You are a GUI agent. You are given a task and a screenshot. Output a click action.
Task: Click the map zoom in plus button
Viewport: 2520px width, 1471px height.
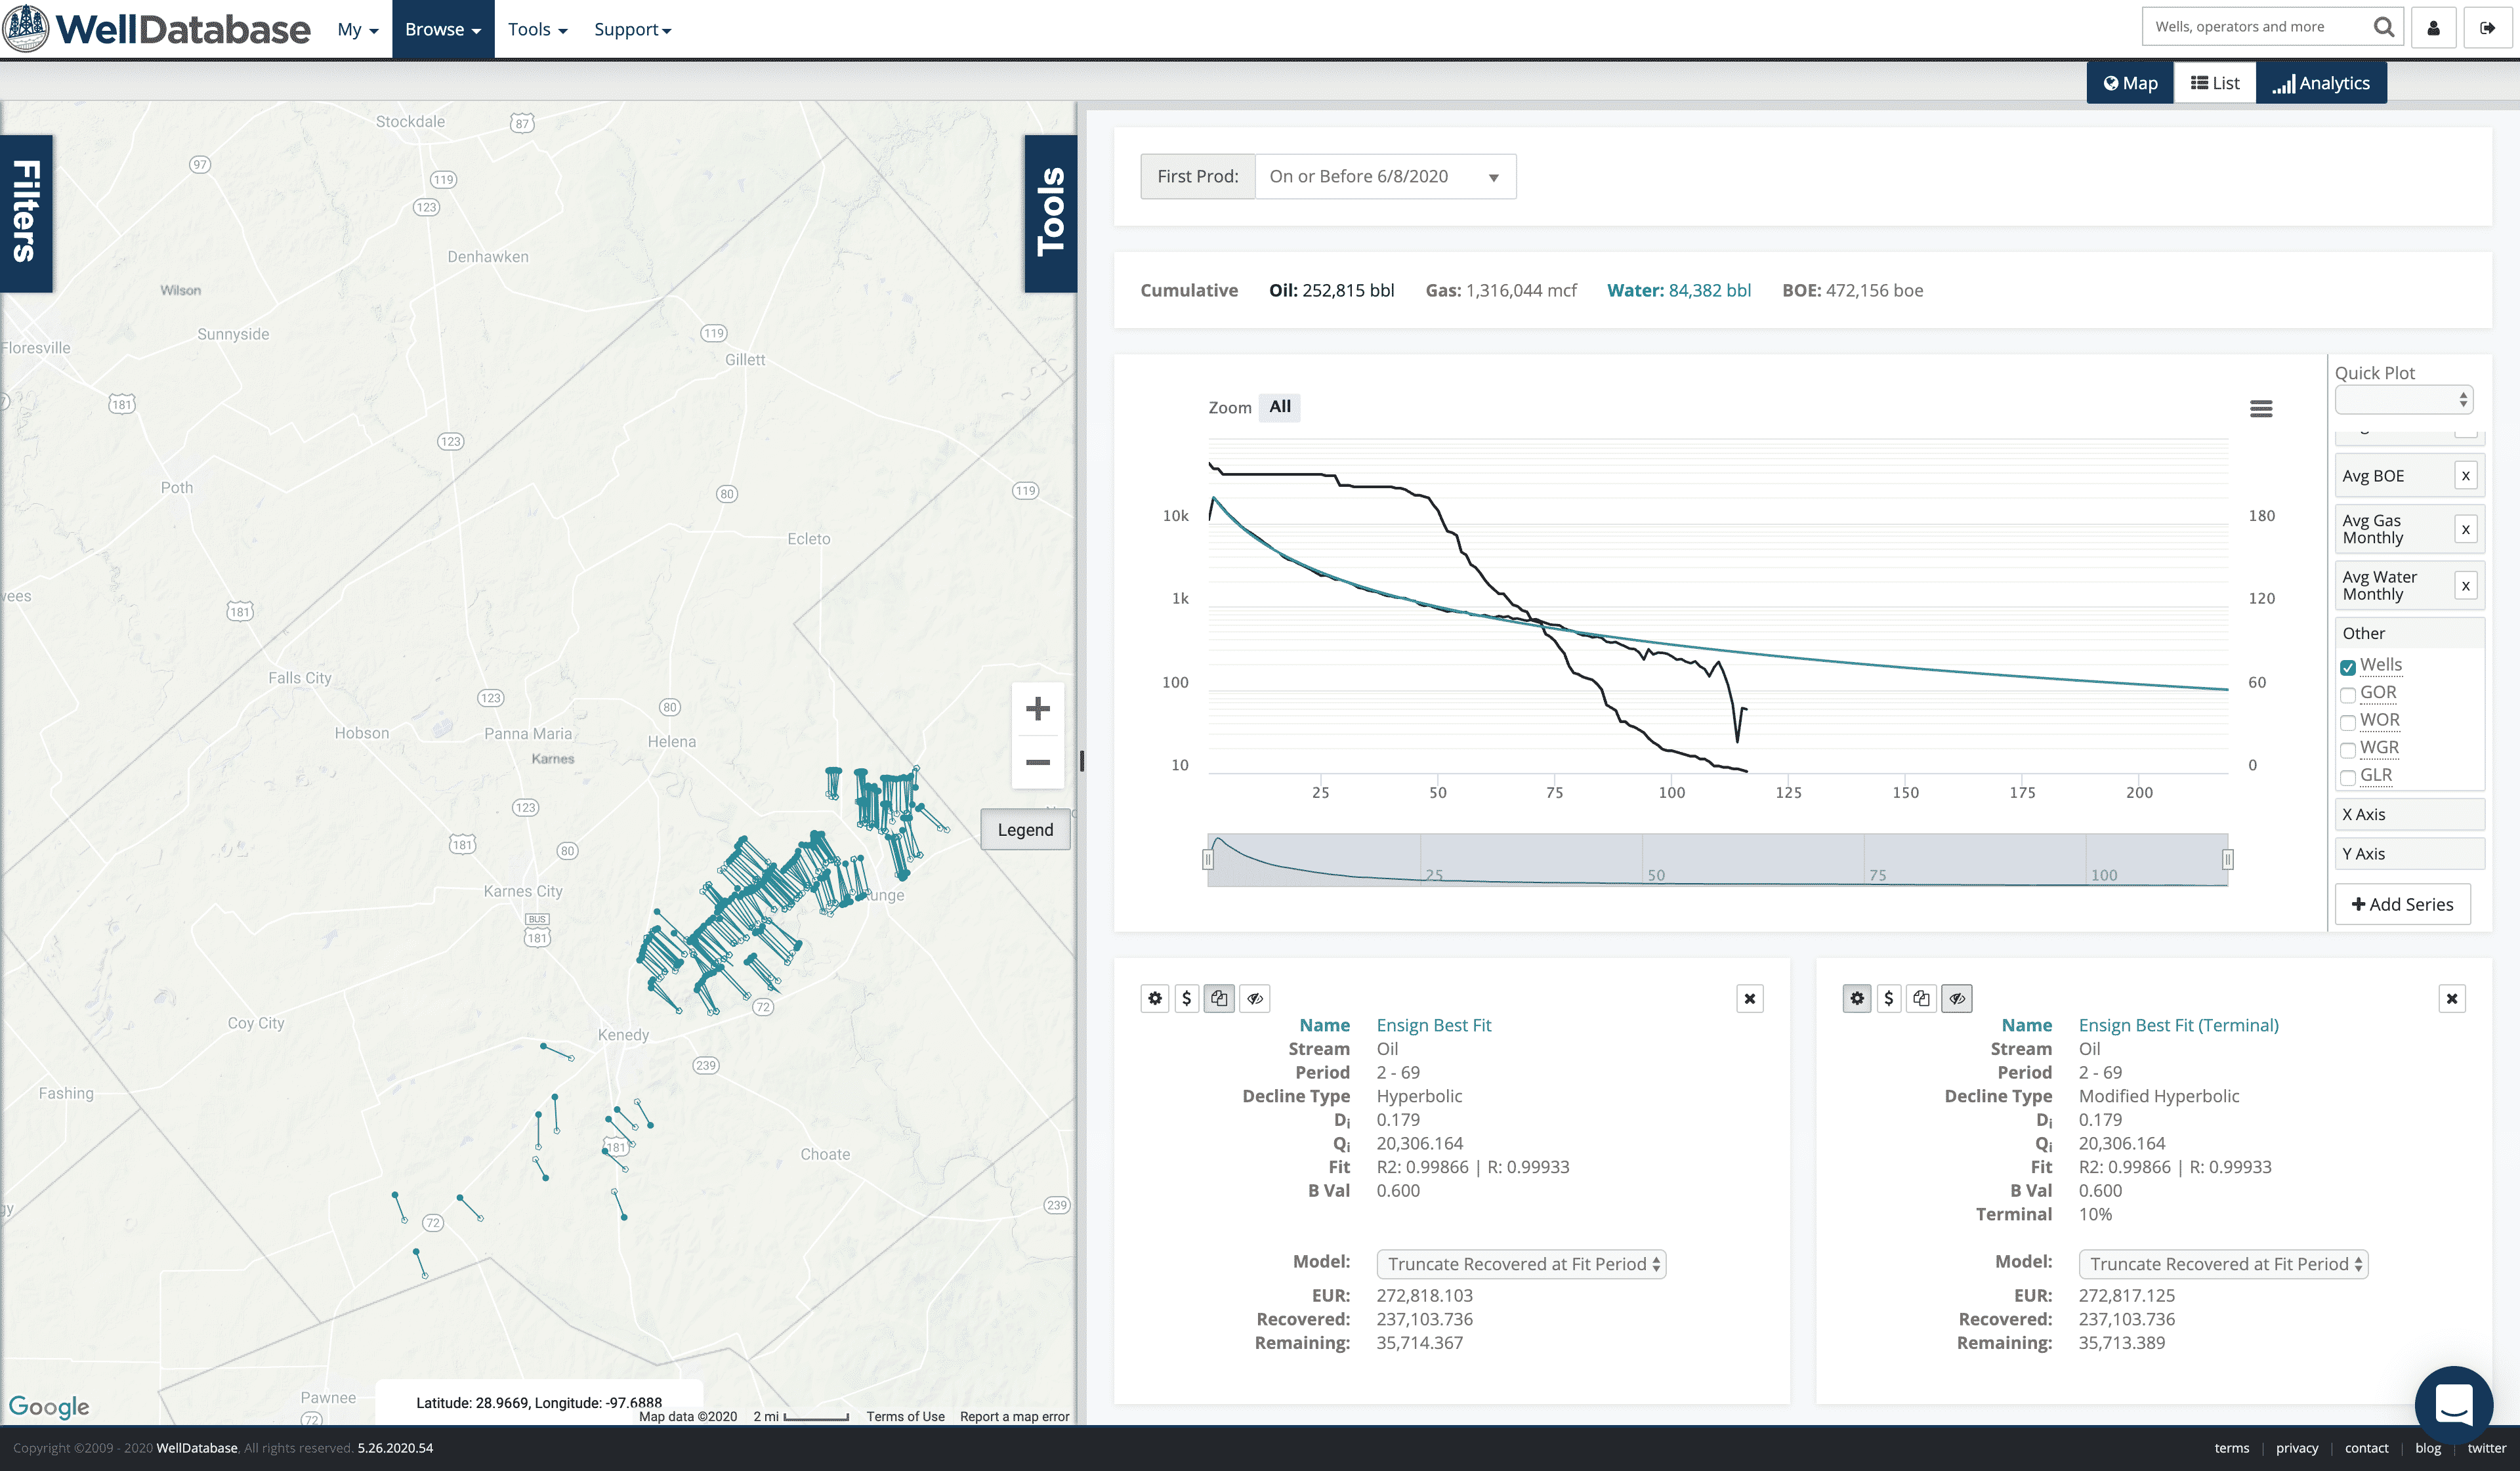pos(1037,709)
